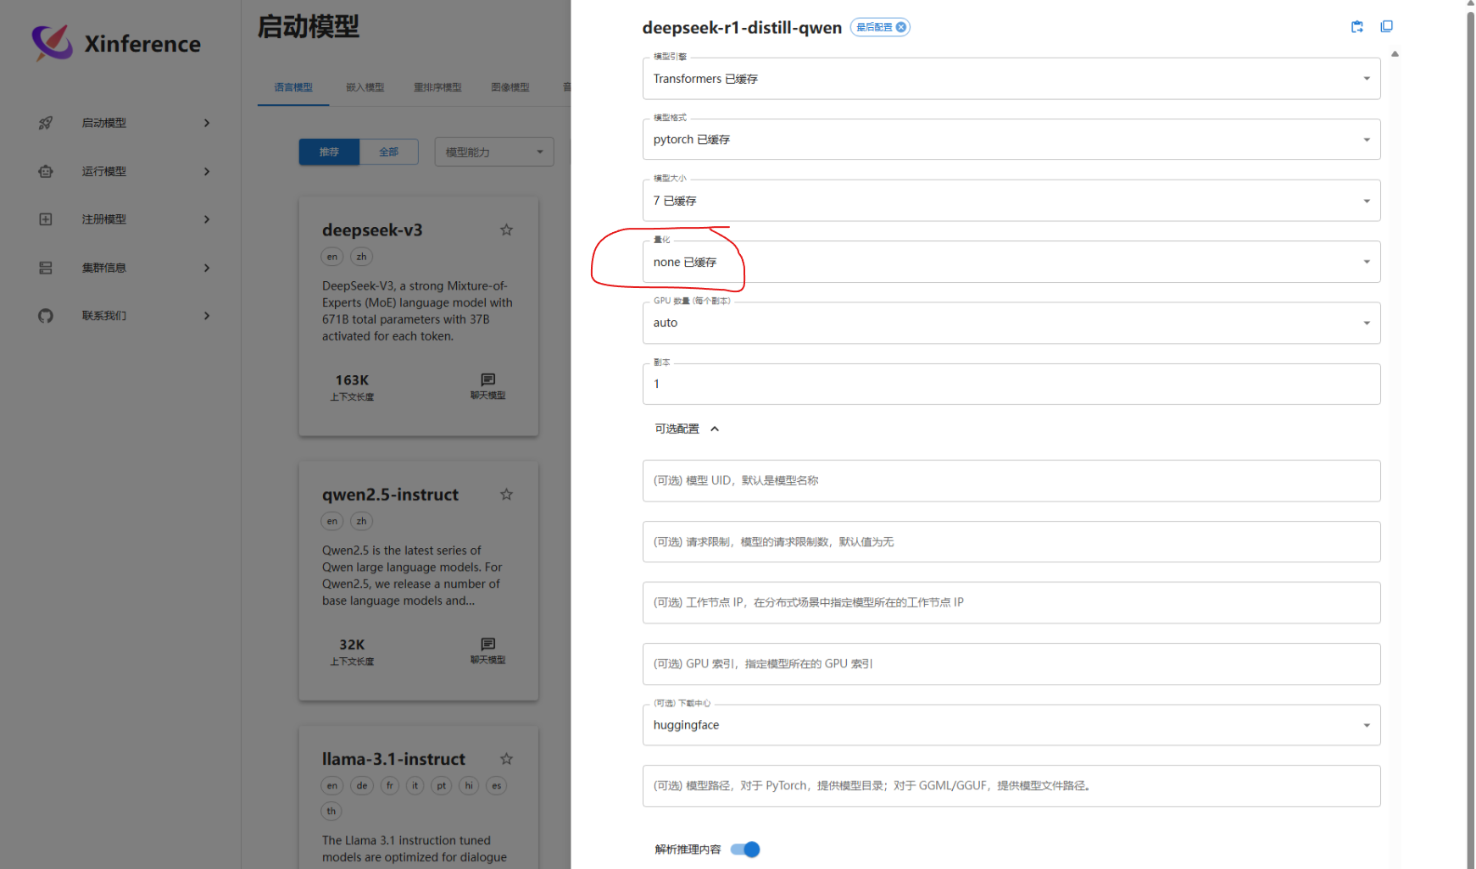The width and height of the screenshot is (1476, 869).
Task: Click the pt language chip on llama-3.1-instruct
Action: tap(442, 785)
